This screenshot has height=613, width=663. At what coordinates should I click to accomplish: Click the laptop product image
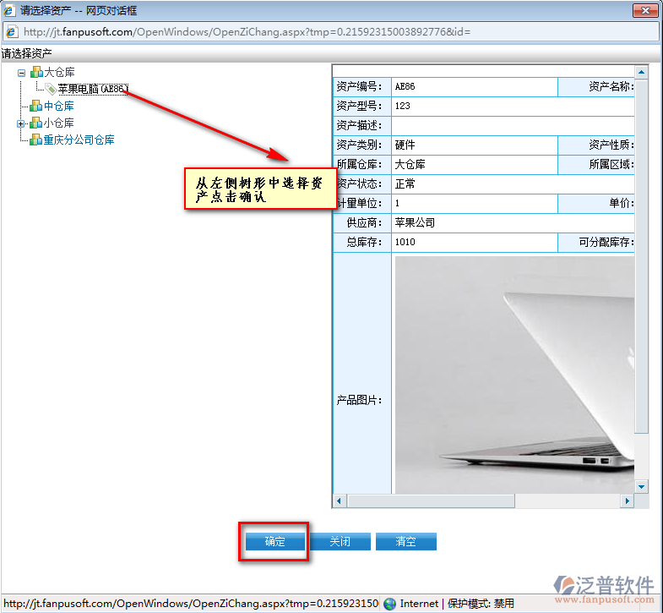point(514,375)
